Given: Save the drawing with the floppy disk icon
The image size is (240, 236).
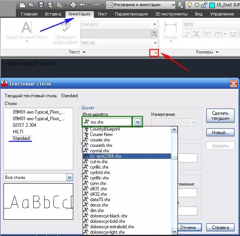Looking at the screenshot, I should pos(41,5).
